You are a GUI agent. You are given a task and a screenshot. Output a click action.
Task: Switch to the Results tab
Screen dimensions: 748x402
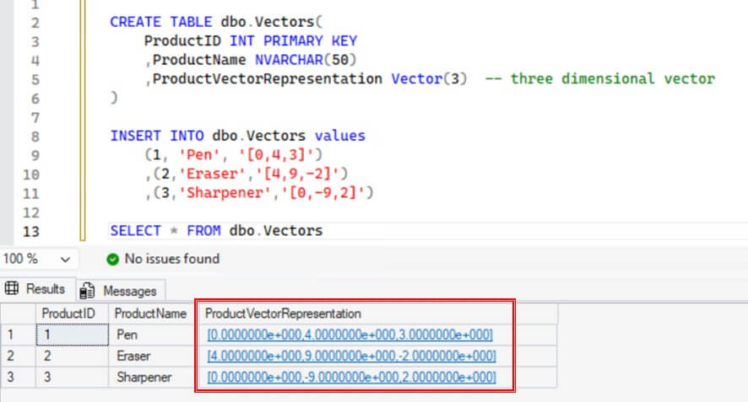[37, 289]
